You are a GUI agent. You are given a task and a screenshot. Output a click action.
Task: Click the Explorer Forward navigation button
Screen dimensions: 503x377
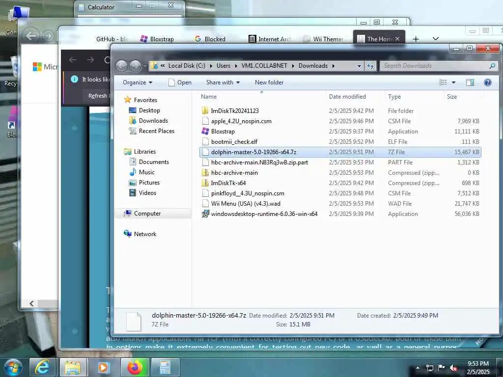point(136,66)
